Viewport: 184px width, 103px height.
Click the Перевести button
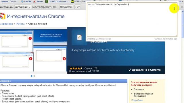coord(66,7)
